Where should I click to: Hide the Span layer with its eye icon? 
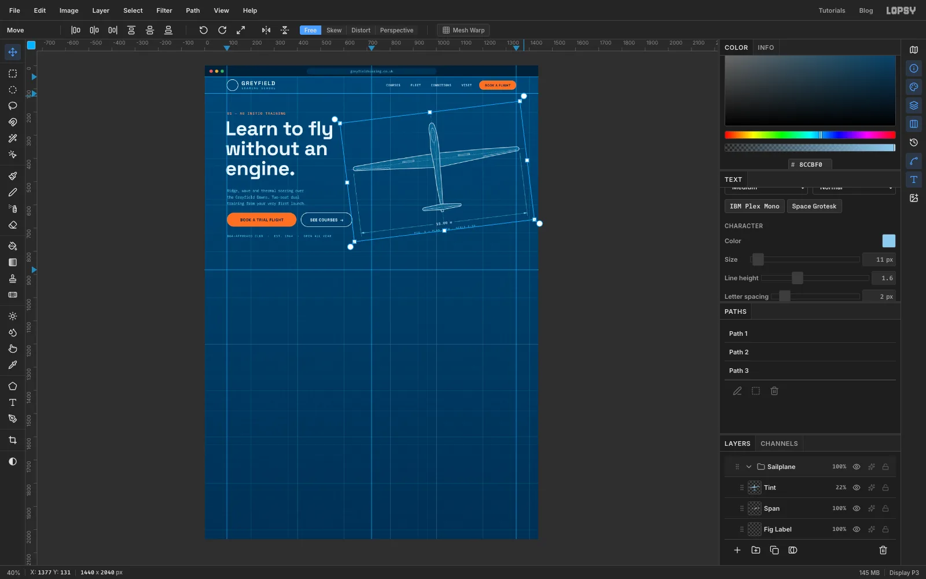coord(857,508)
